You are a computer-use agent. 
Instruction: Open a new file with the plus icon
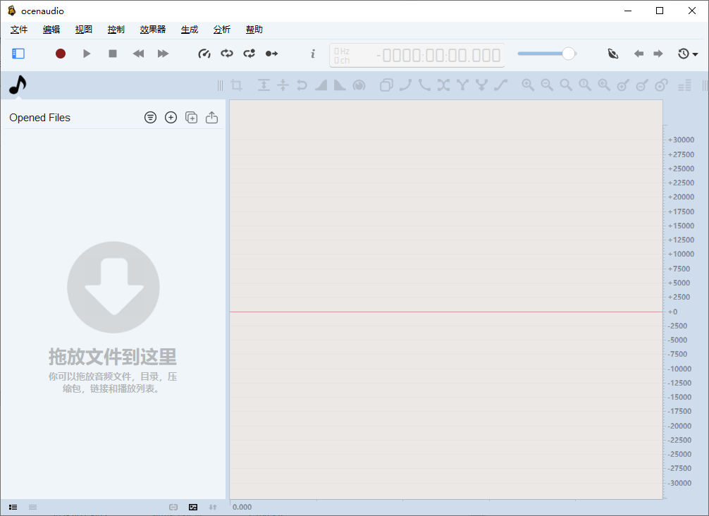[171, 117]
